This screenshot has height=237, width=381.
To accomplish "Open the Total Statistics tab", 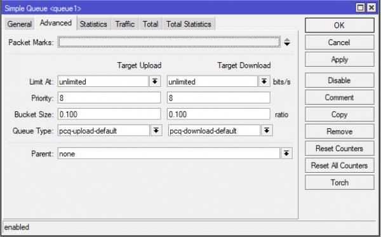I will (189, 24).
